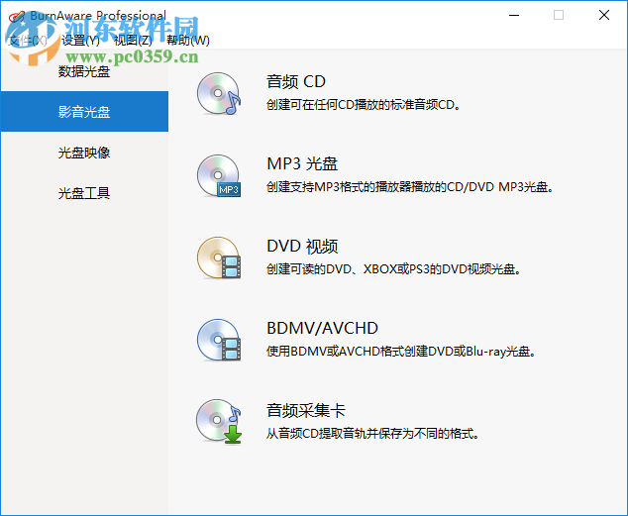Select the DVD 视频 disc icon
The height and width of the screenshot is (516, 628).
coord(219,258)
